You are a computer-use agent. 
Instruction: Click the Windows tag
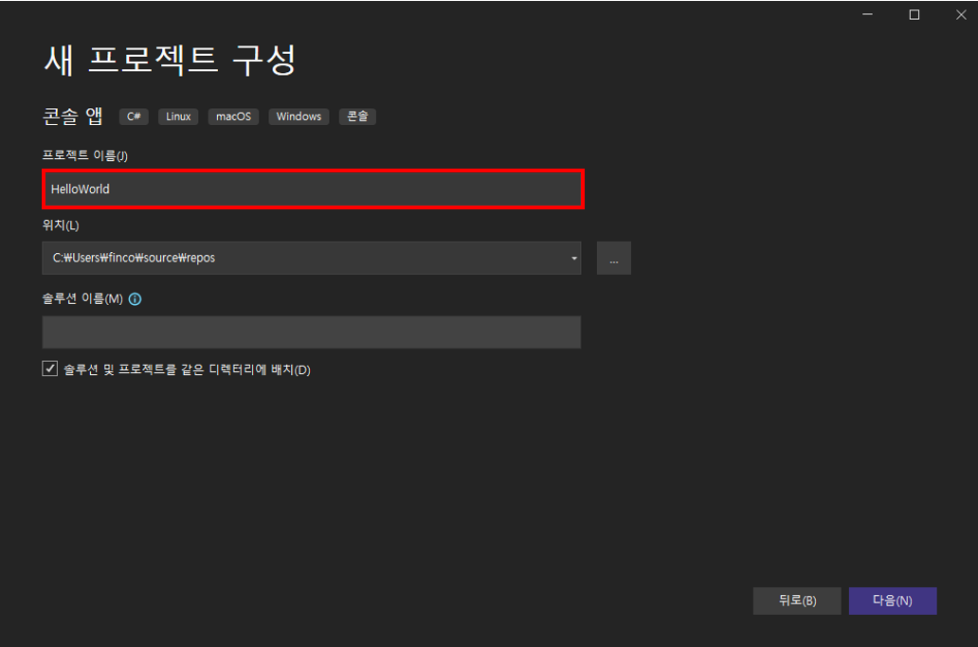tap(299, 117)
